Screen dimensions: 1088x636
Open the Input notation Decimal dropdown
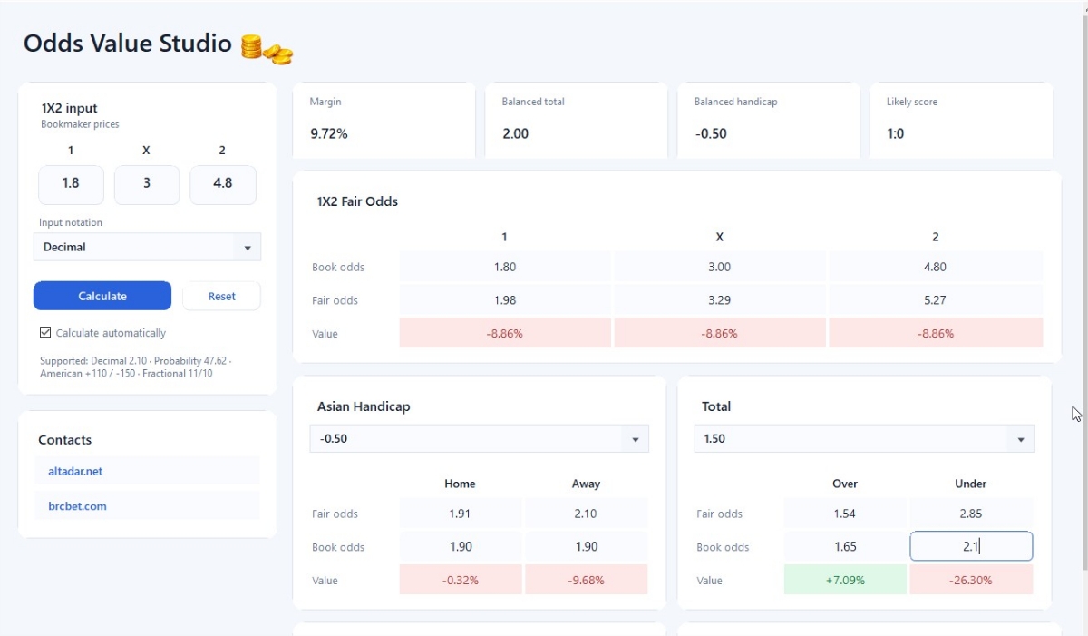[147, 247]
